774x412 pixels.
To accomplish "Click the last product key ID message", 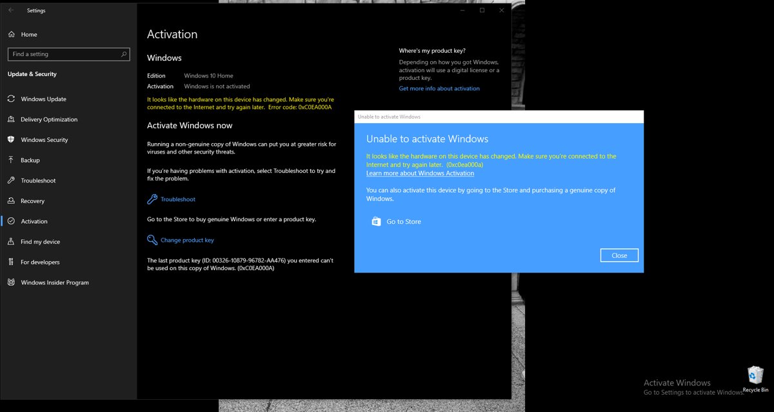I will point(240,264).
